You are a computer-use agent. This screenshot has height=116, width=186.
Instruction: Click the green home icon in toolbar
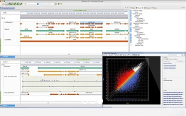click(x=21, y=4)
